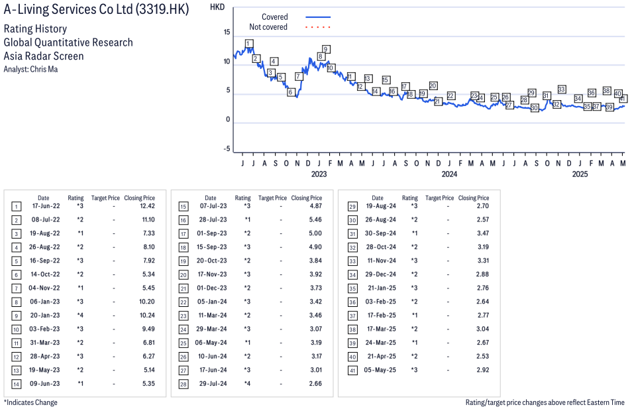Click the date 04-Nov-22 in table

[x=44, y=288]
